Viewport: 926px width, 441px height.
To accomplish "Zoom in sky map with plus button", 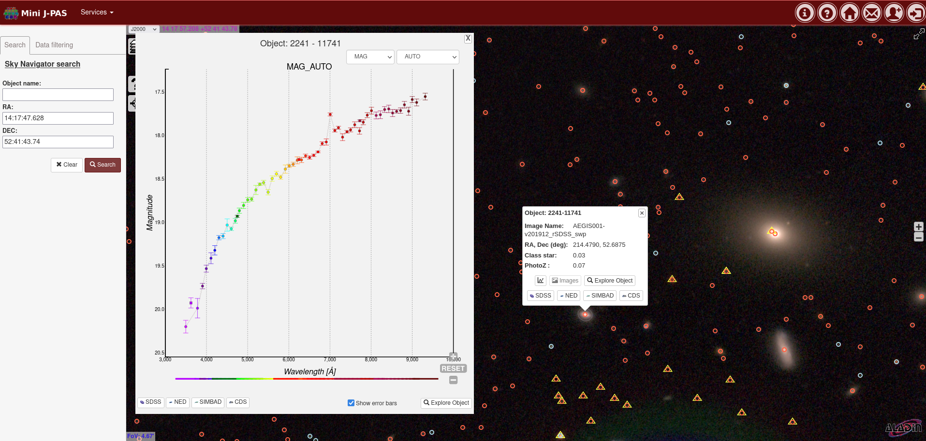I will 919,227.
